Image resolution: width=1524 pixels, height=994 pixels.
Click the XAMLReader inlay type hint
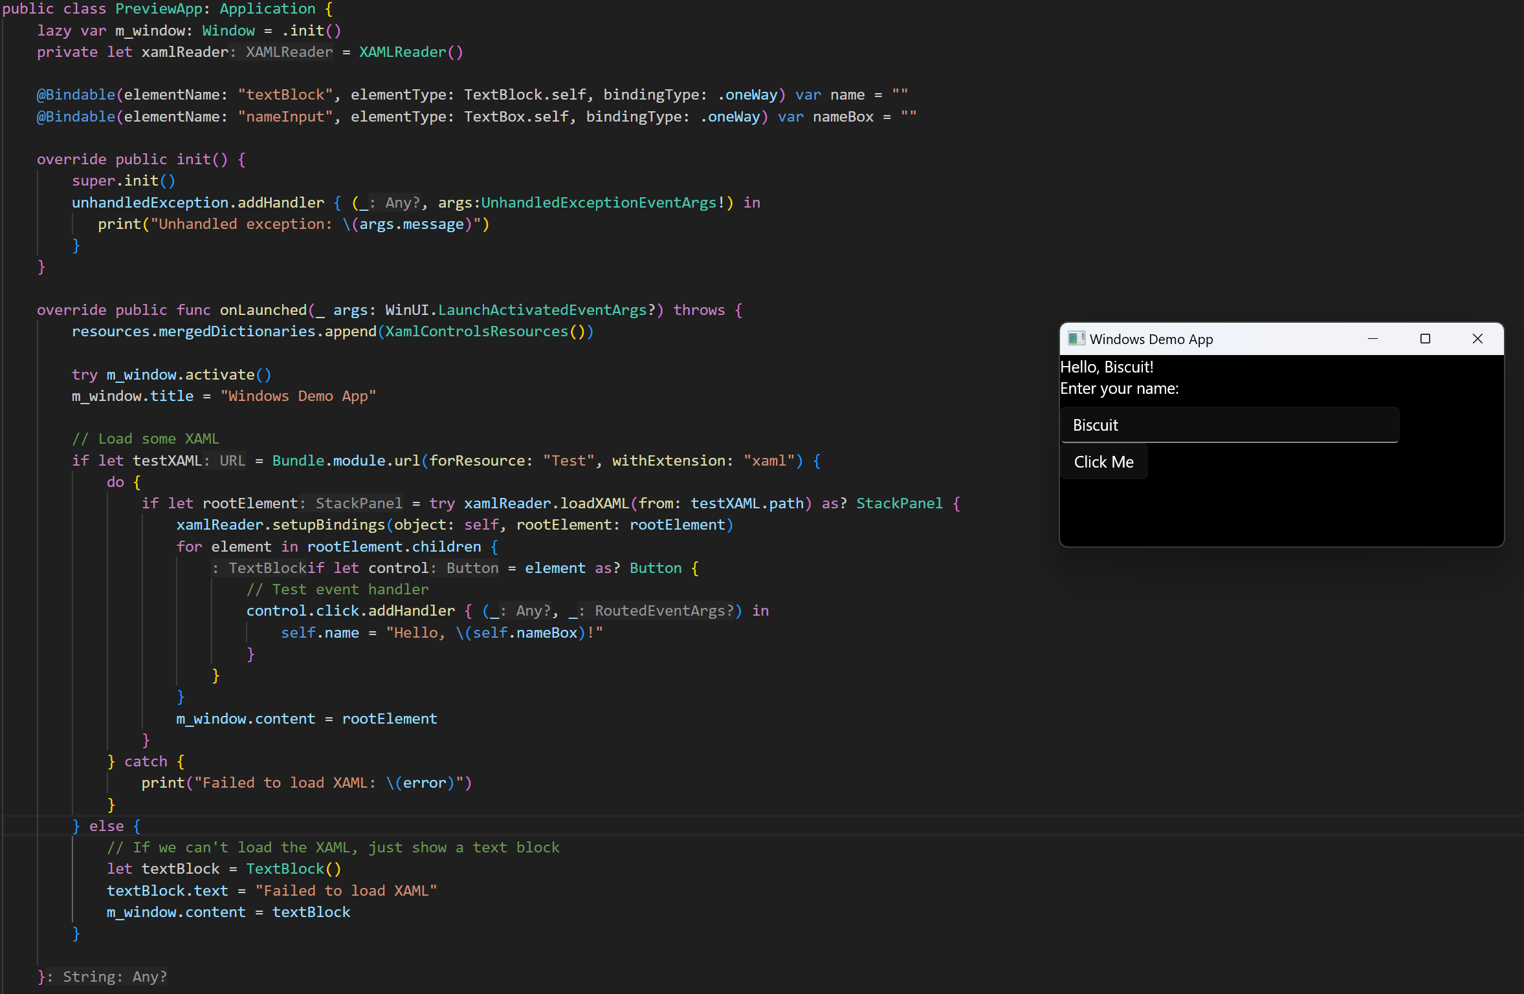click(289, 52)
